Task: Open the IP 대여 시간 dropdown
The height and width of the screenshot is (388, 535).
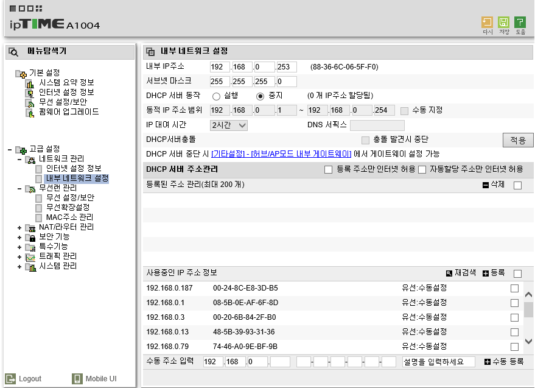Action: pos(229,125)
